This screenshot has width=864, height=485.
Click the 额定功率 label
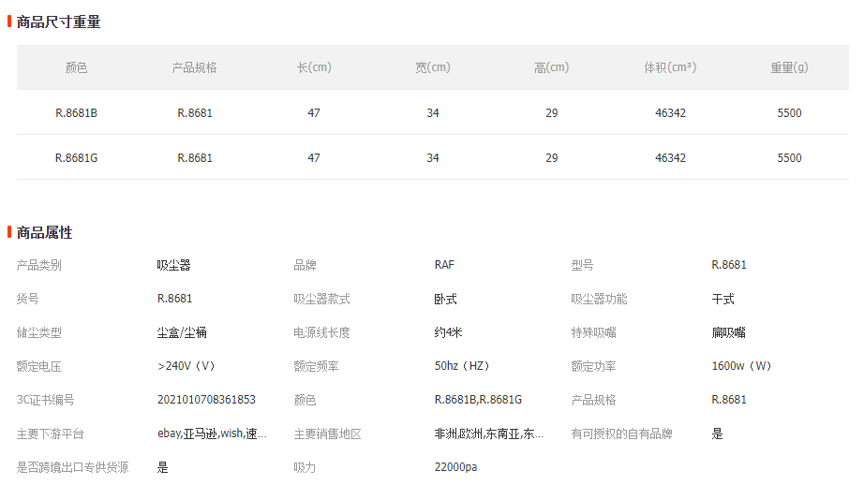[593, 366]
